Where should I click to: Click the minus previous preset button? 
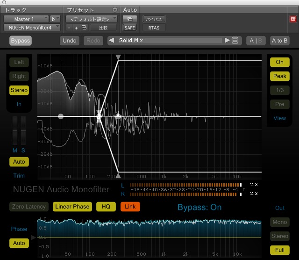coord(69,28)
